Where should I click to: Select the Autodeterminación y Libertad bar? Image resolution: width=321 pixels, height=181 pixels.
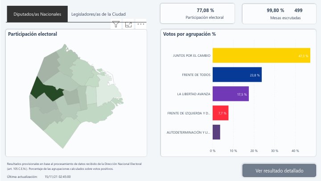tap(216, 132)
